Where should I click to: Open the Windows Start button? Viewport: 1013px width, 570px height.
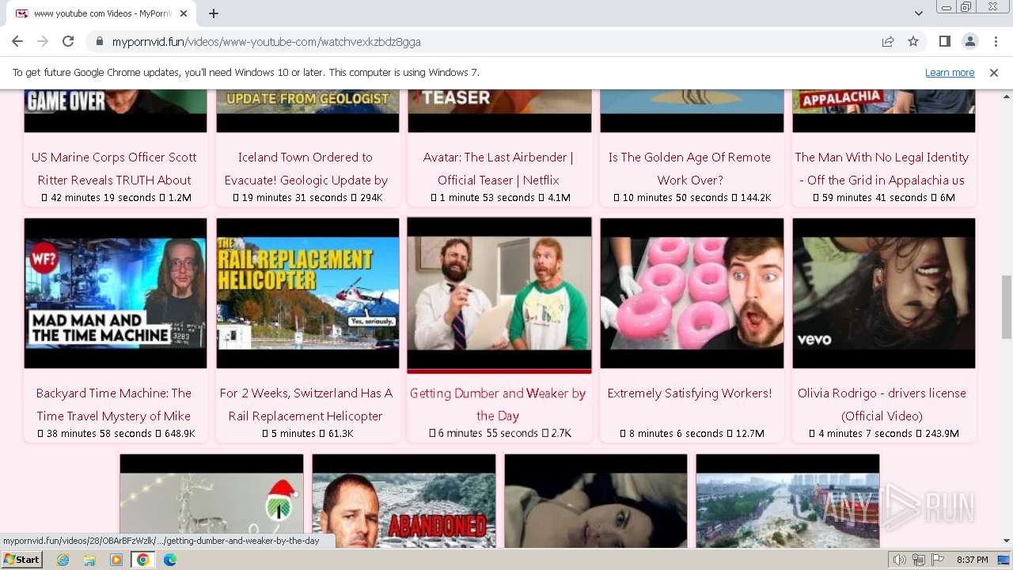[22, 560]
